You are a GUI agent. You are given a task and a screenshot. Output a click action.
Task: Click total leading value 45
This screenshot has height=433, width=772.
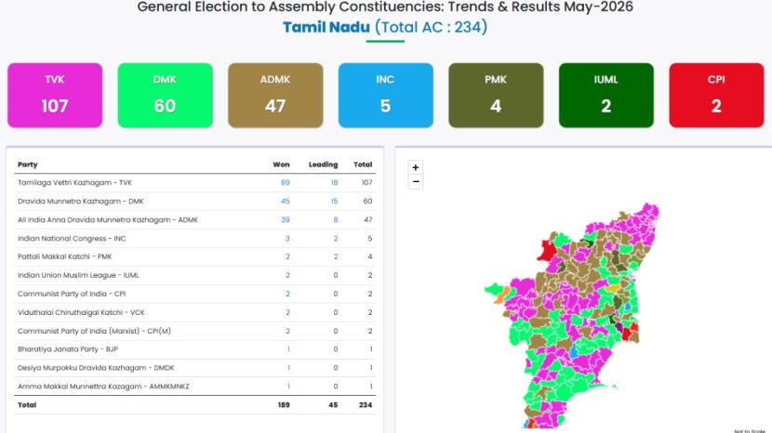pyautogui.click(x=333, y=405)
